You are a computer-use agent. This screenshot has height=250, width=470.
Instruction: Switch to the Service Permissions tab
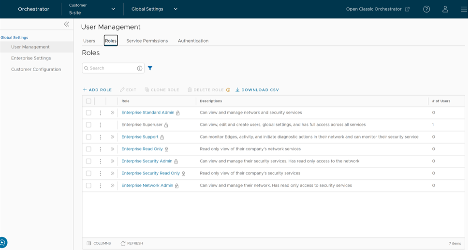[147, 41]
